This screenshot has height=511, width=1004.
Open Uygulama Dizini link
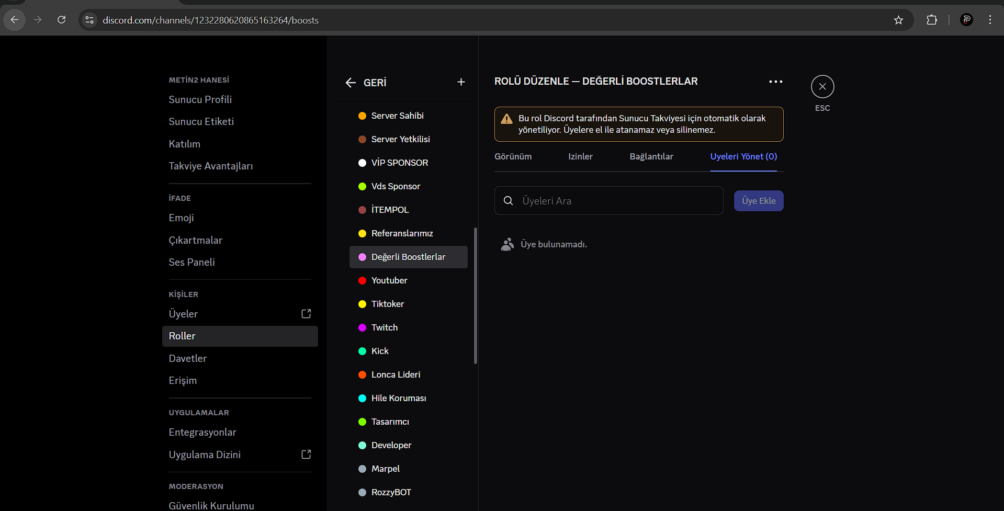(240, 455)
